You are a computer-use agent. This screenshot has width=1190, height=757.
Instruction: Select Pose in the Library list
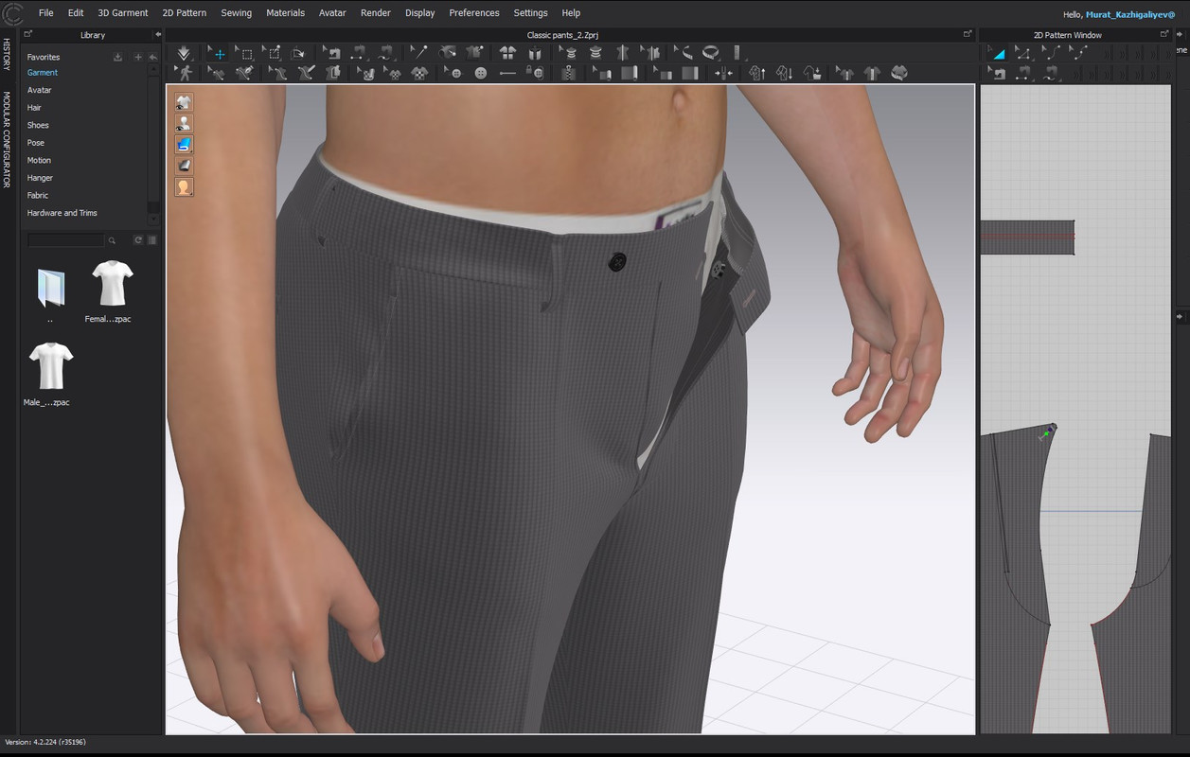[x=36, y=143]
